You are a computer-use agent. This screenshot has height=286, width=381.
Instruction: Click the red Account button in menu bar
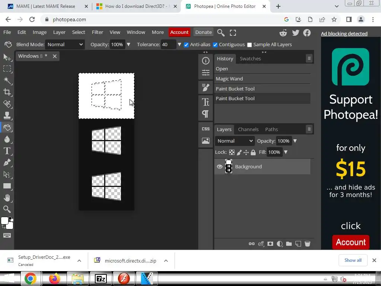tap(179, 32)
